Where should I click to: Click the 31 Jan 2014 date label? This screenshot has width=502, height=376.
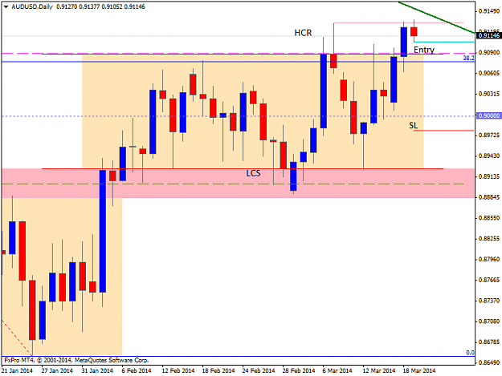tap(97, 370)
